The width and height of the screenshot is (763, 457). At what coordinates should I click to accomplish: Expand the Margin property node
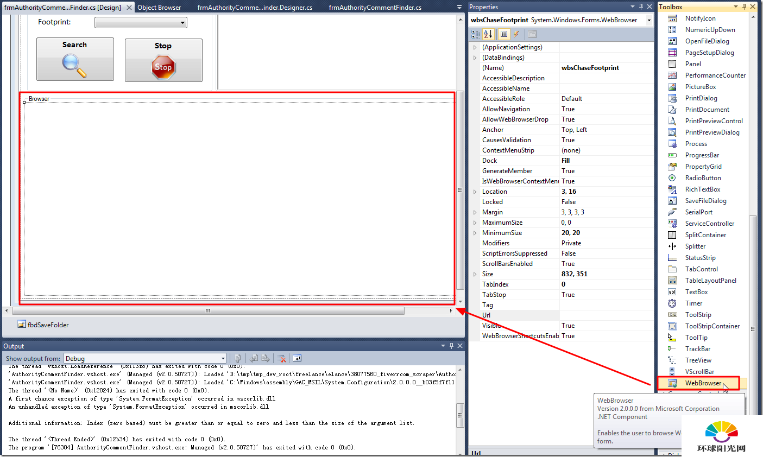click(x=475, y=212)
